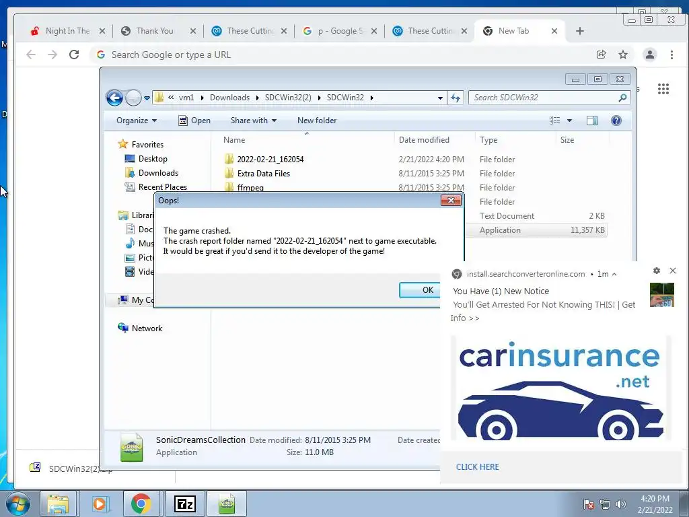Click SDCWin32(2) in the address breadcrumb
This screenshot has width=689, height=517.
point(288,98)
